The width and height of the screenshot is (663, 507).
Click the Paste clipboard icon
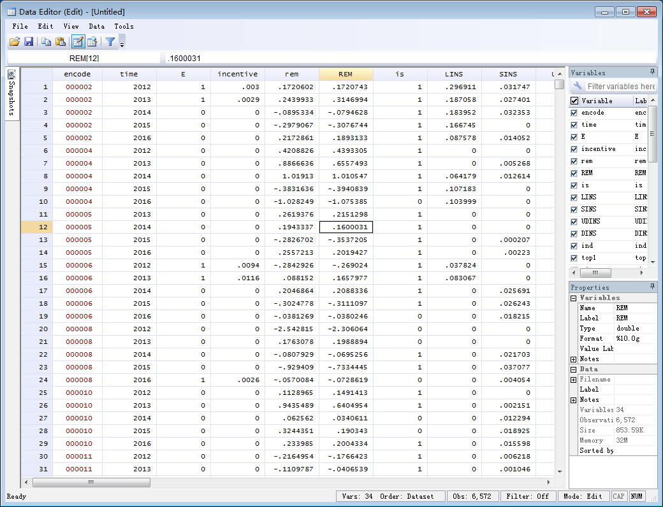point(61,42)
